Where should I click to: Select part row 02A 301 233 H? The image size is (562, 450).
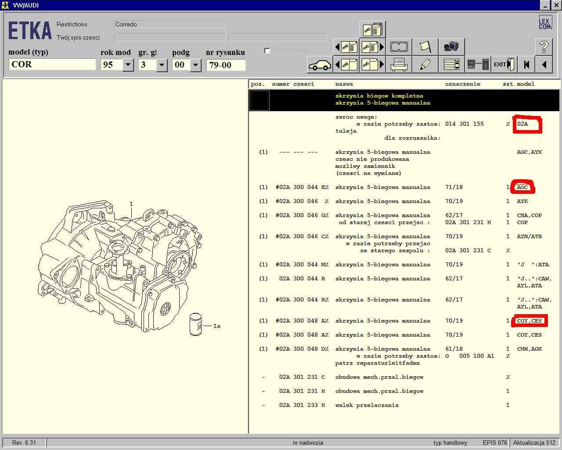point(404,405)
